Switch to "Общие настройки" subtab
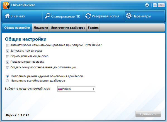Viewport: 167px width, 122px height. tap(17, 28)
